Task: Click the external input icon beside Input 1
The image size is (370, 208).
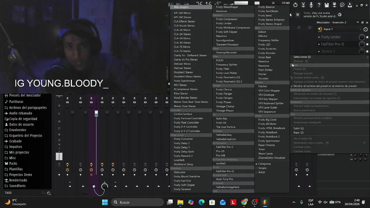Action: (x=320, y=29)
